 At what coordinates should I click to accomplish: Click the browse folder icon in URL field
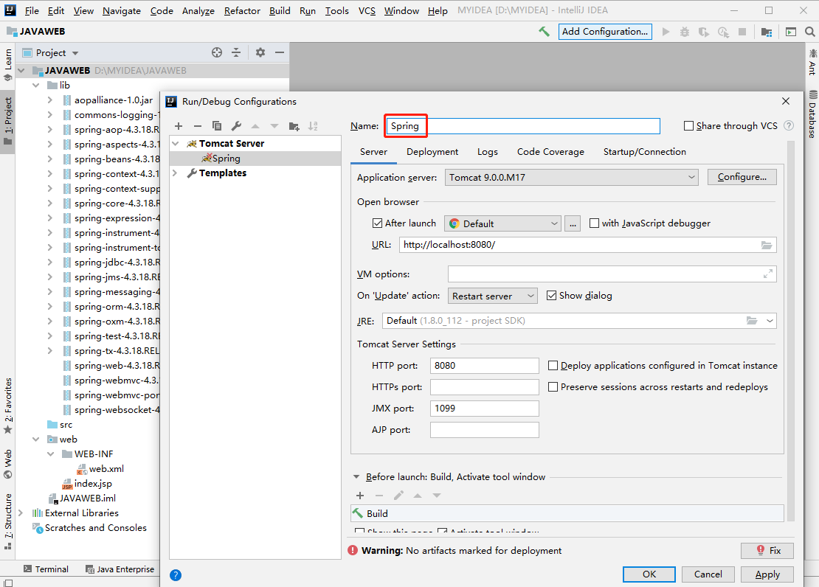(x=767, y=245)
